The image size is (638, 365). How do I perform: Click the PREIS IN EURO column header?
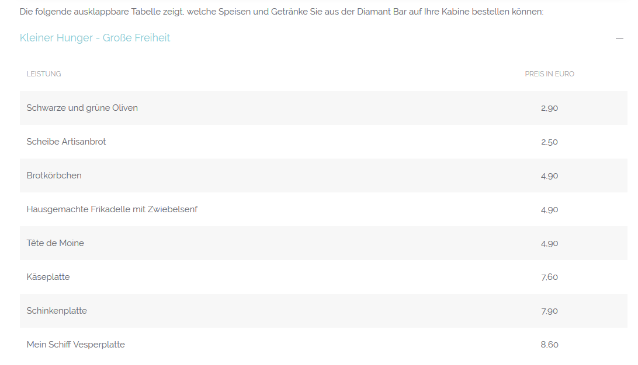click(549, 74)
